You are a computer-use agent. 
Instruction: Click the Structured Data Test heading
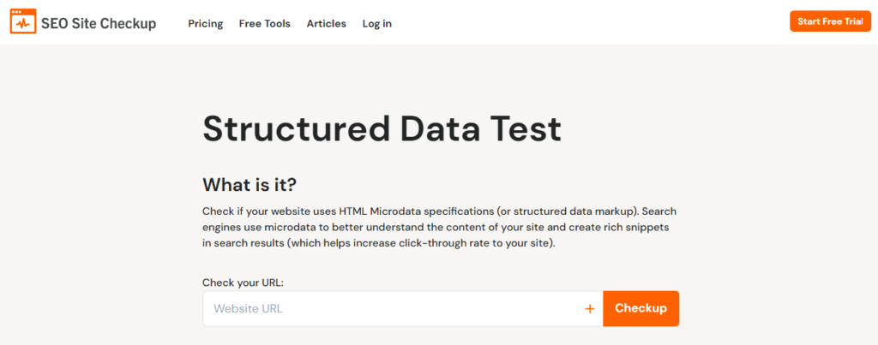382,128
